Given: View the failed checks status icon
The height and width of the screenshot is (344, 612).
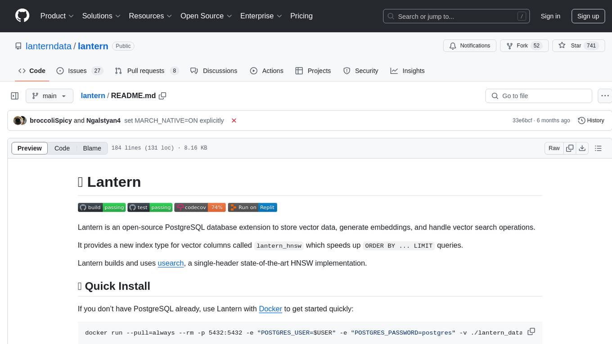Looking at the screenshot, I should click(234, 121).
